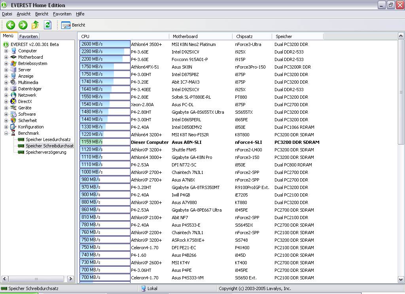
Task: Click the Sicherheit shield icon
Action: [13, 120]
